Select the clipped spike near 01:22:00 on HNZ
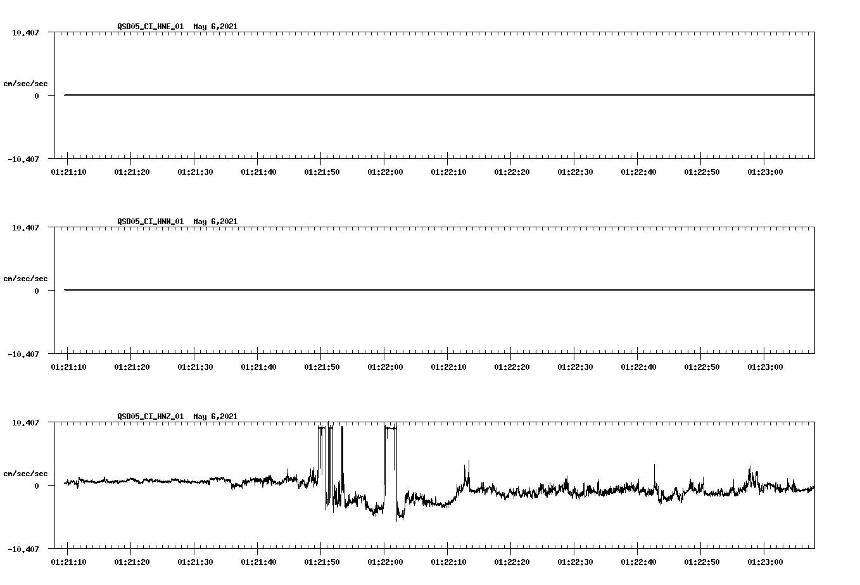860x585 pixels. click(389, 434)
